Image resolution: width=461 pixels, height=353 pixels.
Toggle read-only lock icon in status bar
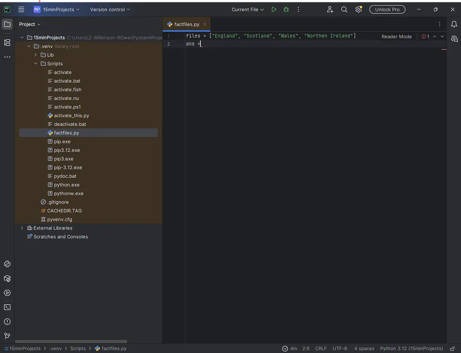452,348
